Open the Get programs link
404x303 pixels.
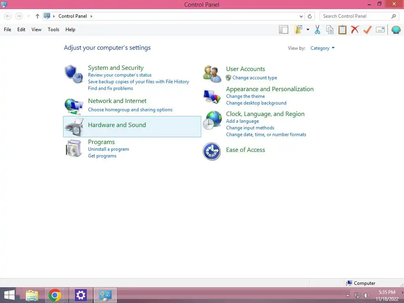[x=102, y=156]
